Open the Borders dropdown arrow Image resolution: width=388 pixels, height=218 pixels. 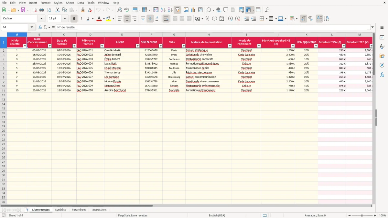pos(266,19)
